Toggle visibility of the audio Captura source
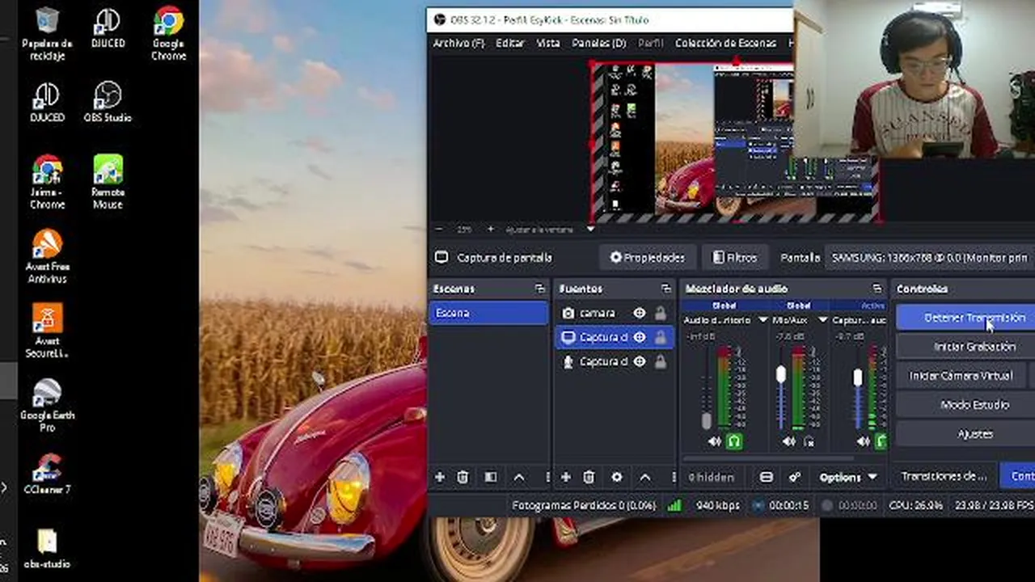Image resolution: width=1035 pixels, height=582 pixels. pyautogui.click(x=640, y=362)
